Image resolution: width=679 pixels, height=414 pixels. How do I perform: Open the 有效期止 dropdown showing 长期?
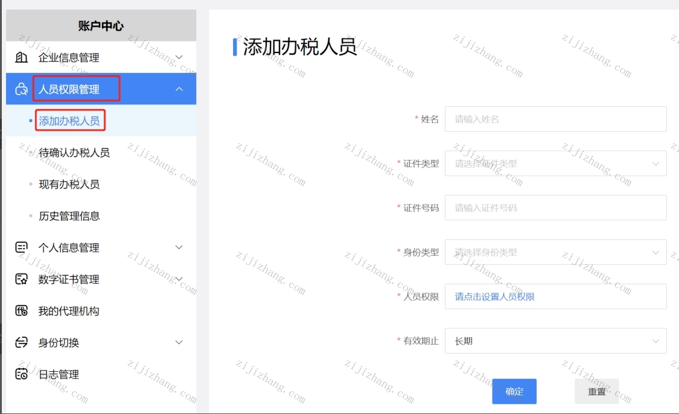tap(556, 341)
